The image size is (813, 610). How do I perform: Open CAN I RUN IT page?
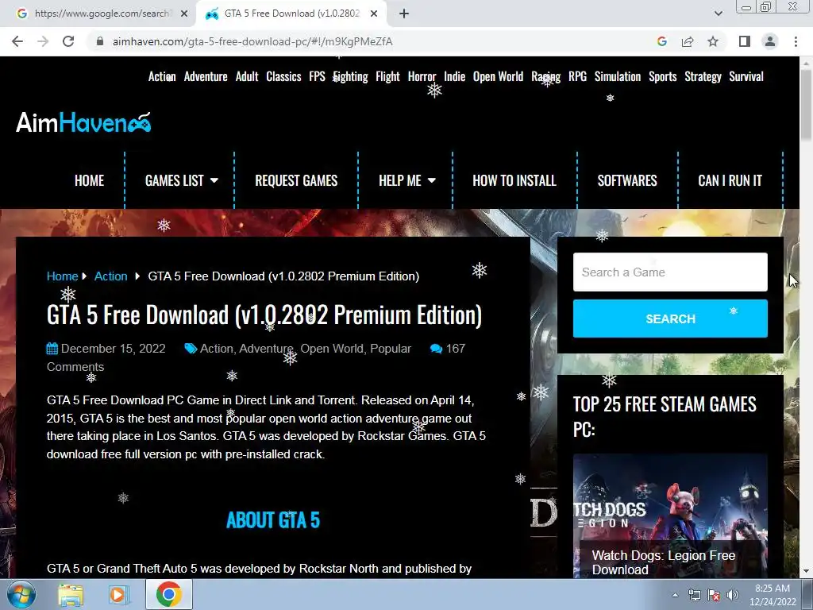pos(730,180)
